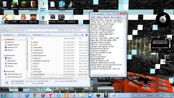Click the Magic 8 ball gadget

163,20
